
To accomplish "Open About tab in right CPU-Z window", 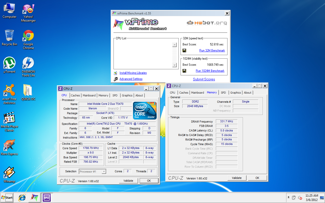I will click(x=248, y=93).
